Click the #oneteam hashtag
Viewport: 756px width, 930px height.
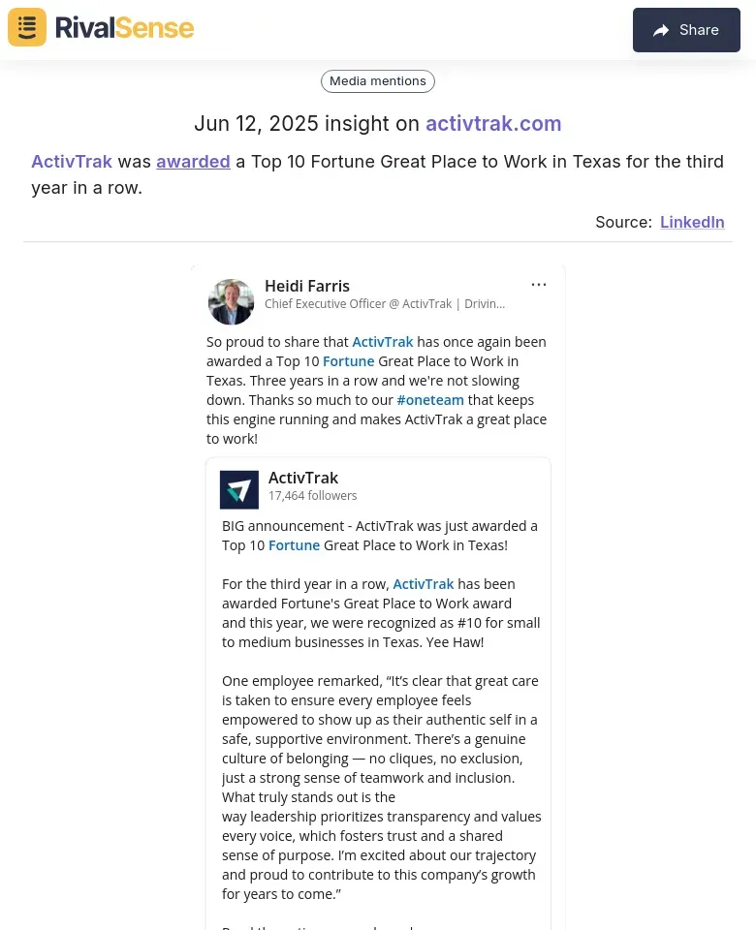tap(430, 400)
